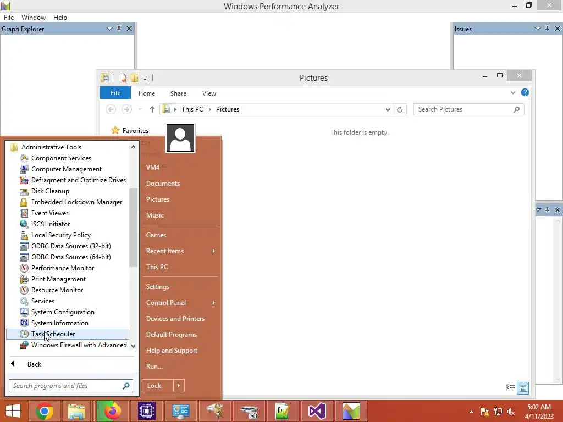Image resolution: width=563 pixels, height=422 pixels.
Task: Open Component Services from Administrative Tools
Action: [61, 158]
